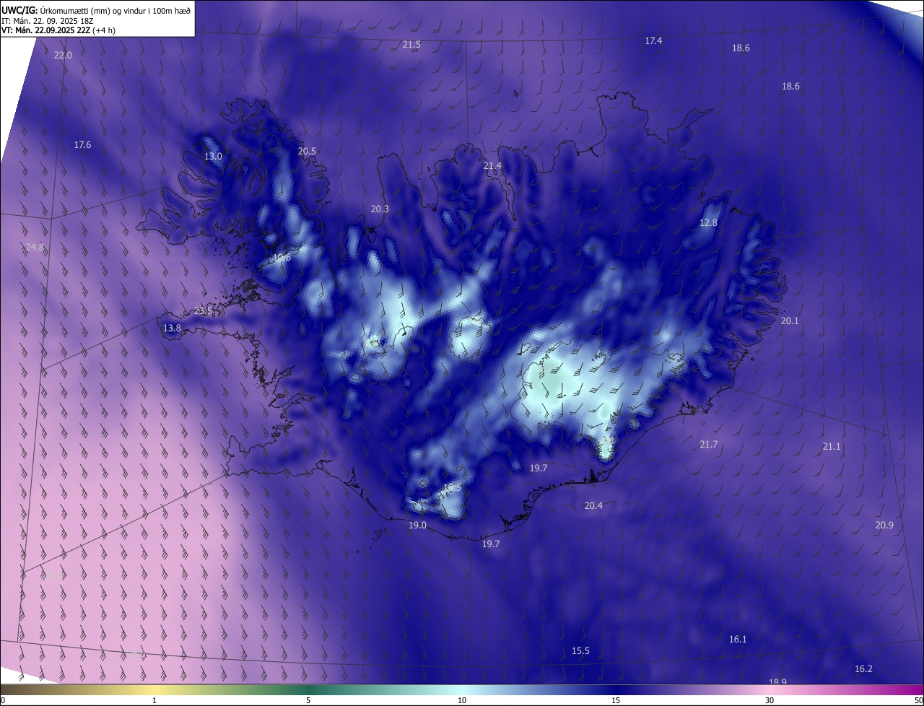Screen dimensions: 924x706
Task: Select the 20.1 wind value label
Action: [790, 321]
